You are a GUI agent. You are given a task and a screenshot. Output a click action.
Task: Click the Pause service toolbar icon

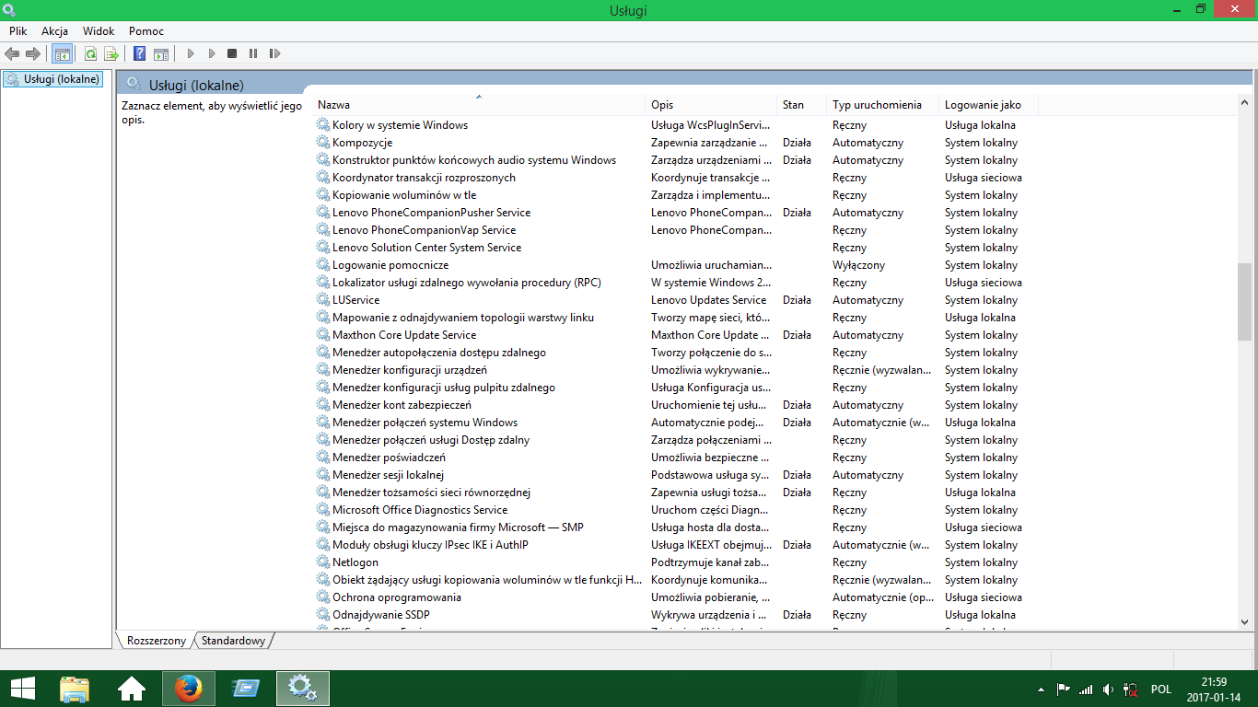point(253,54)
